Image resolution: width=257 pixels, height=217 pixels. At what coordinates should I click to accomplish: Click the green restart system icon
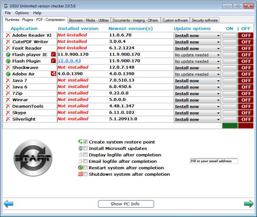click(80, 167)
